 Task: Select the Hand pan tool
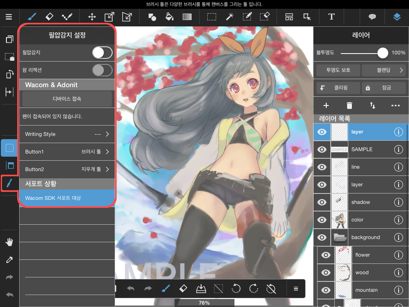coord(10,242)
